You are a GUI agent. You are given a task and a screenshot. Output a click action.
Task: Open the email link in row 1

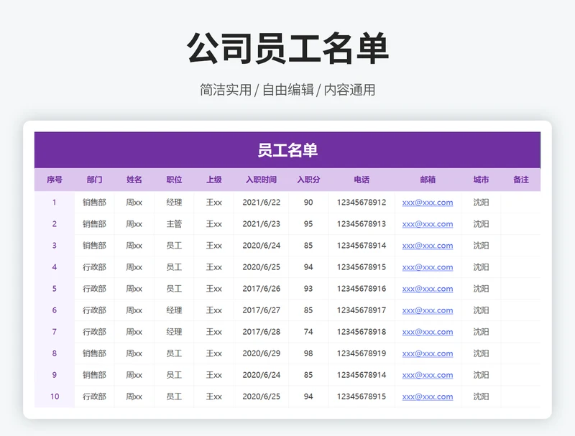[x=428, y=203]
